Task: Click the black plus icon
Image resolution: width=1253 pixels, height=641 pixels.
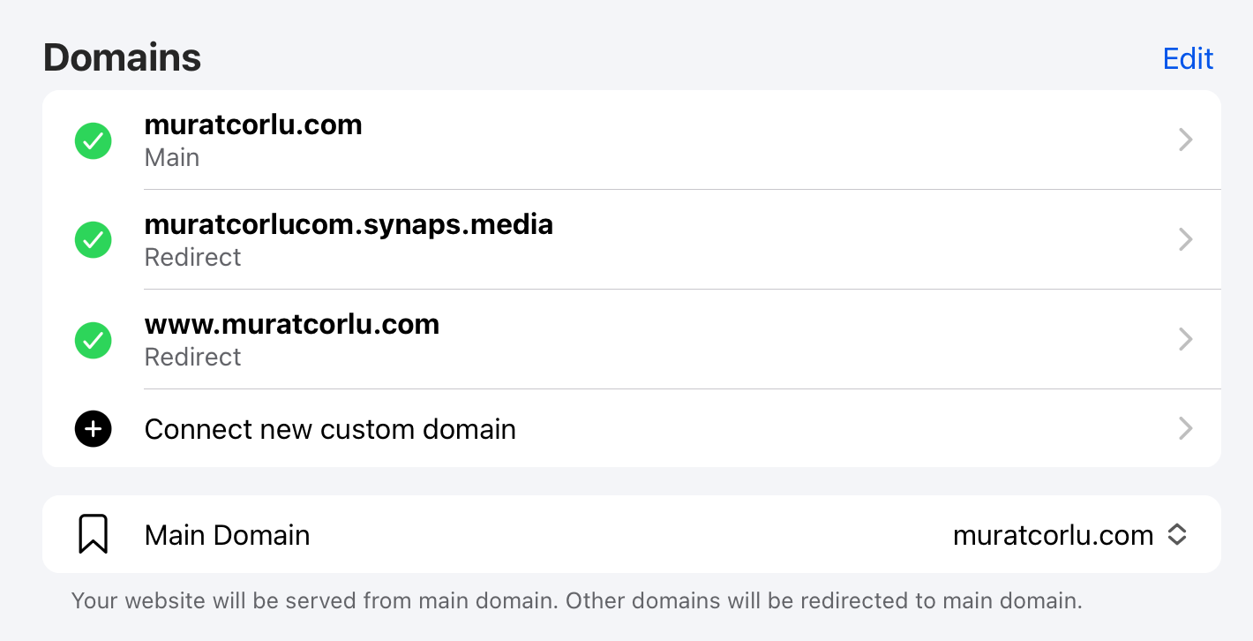Action: (93, 429)
